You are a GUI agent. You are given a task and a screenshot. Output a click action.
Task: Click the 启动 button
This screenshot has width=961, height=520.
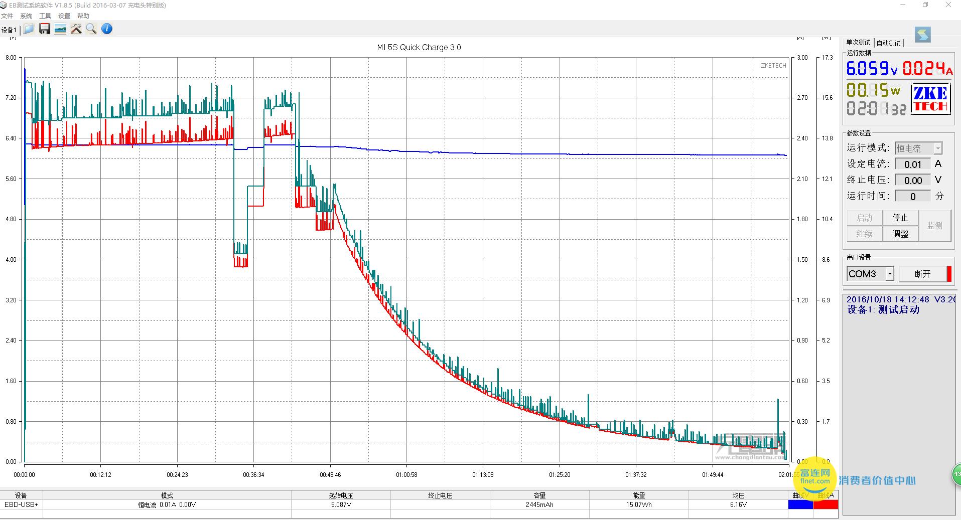pos(865,218)
